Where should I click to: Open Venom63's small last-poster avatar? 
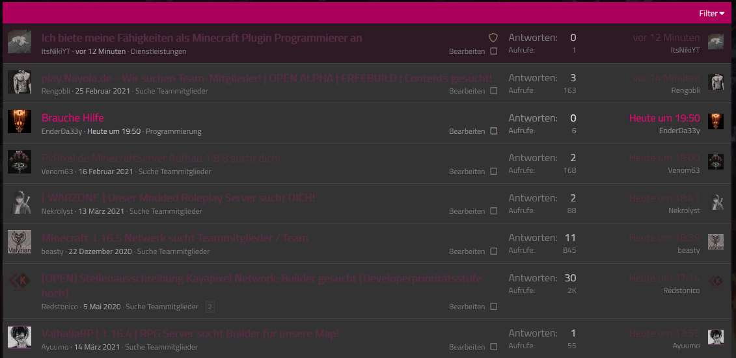(716, 162)
